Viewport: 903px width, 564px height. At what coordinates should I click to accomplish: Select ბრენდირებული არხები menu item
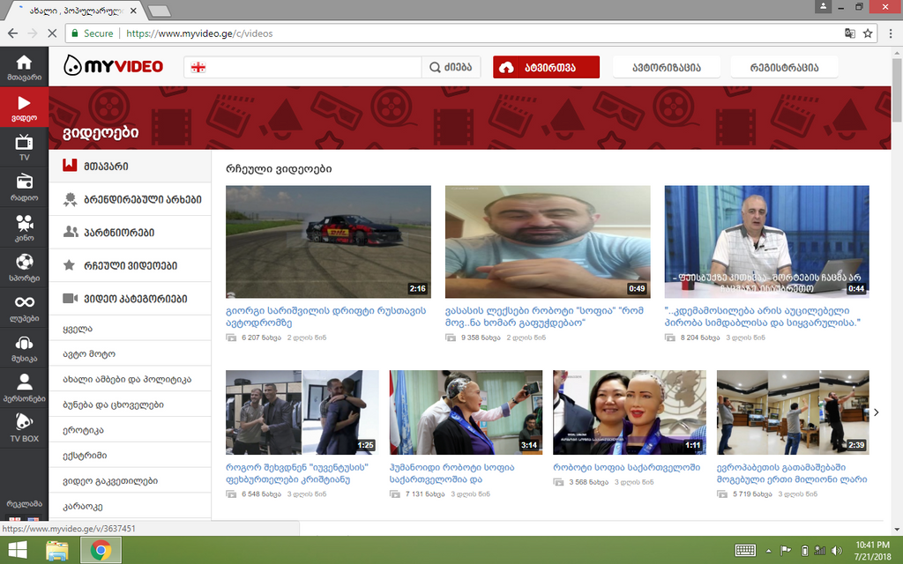tap(131, 200)
